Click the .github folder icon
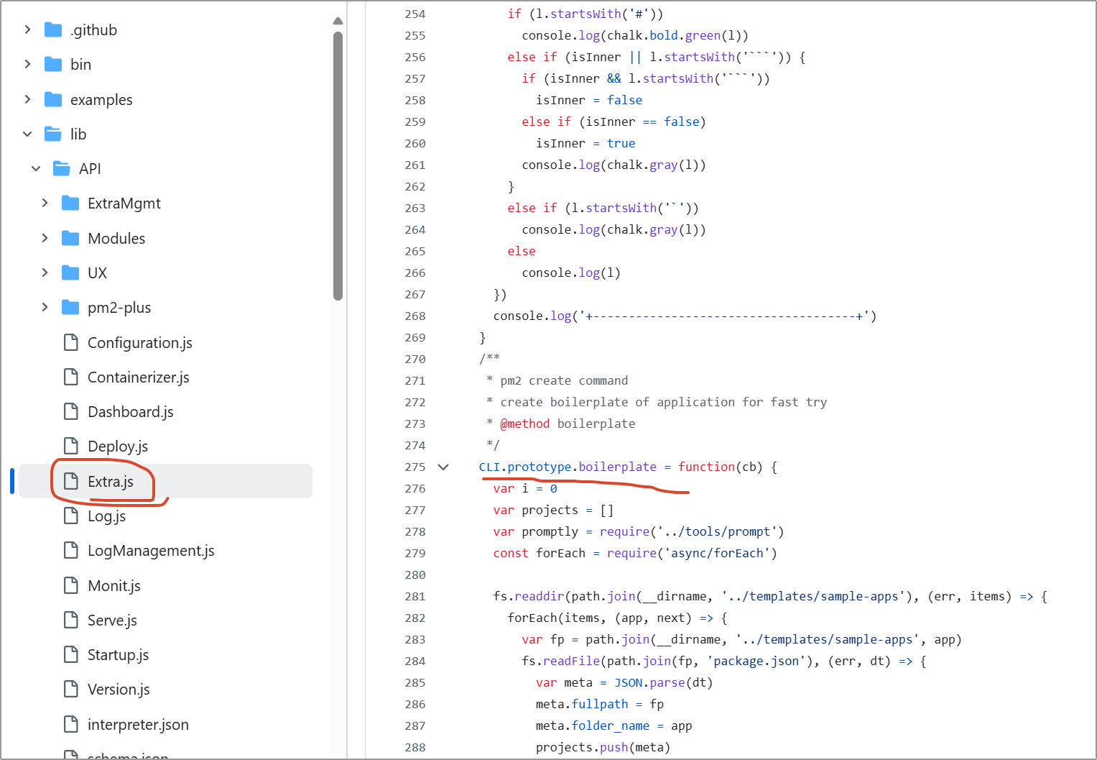The height and width of the screenshot is (760, 1097). point(53,29)
